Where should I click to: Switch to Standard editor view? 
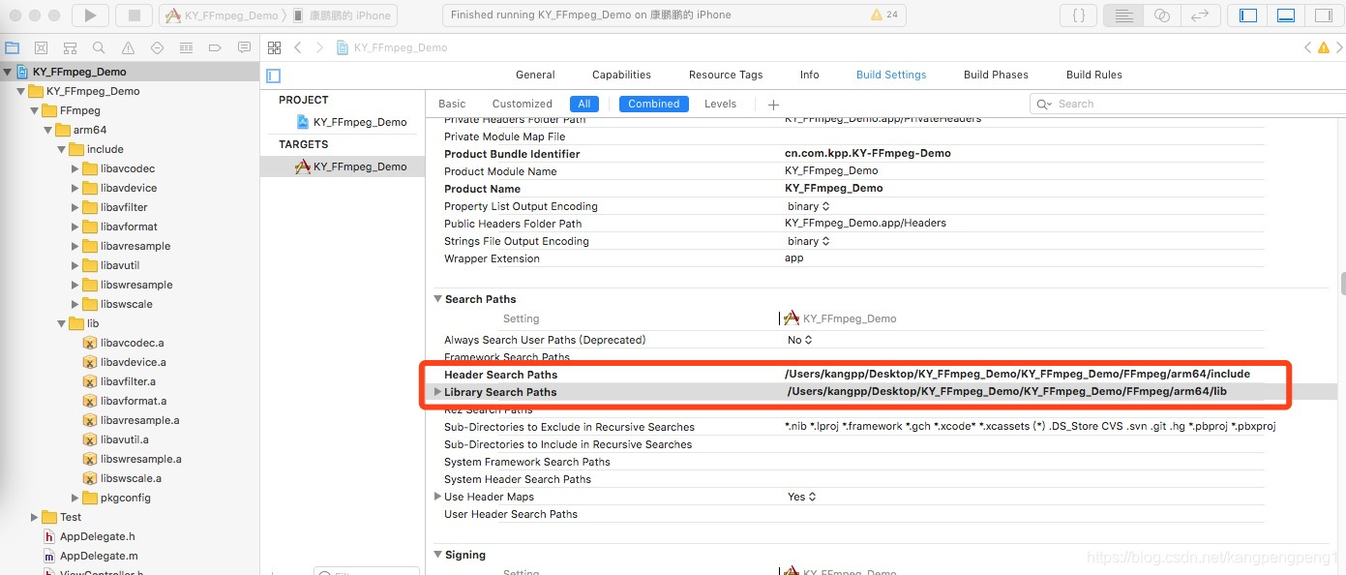[x=1123, y=15]
